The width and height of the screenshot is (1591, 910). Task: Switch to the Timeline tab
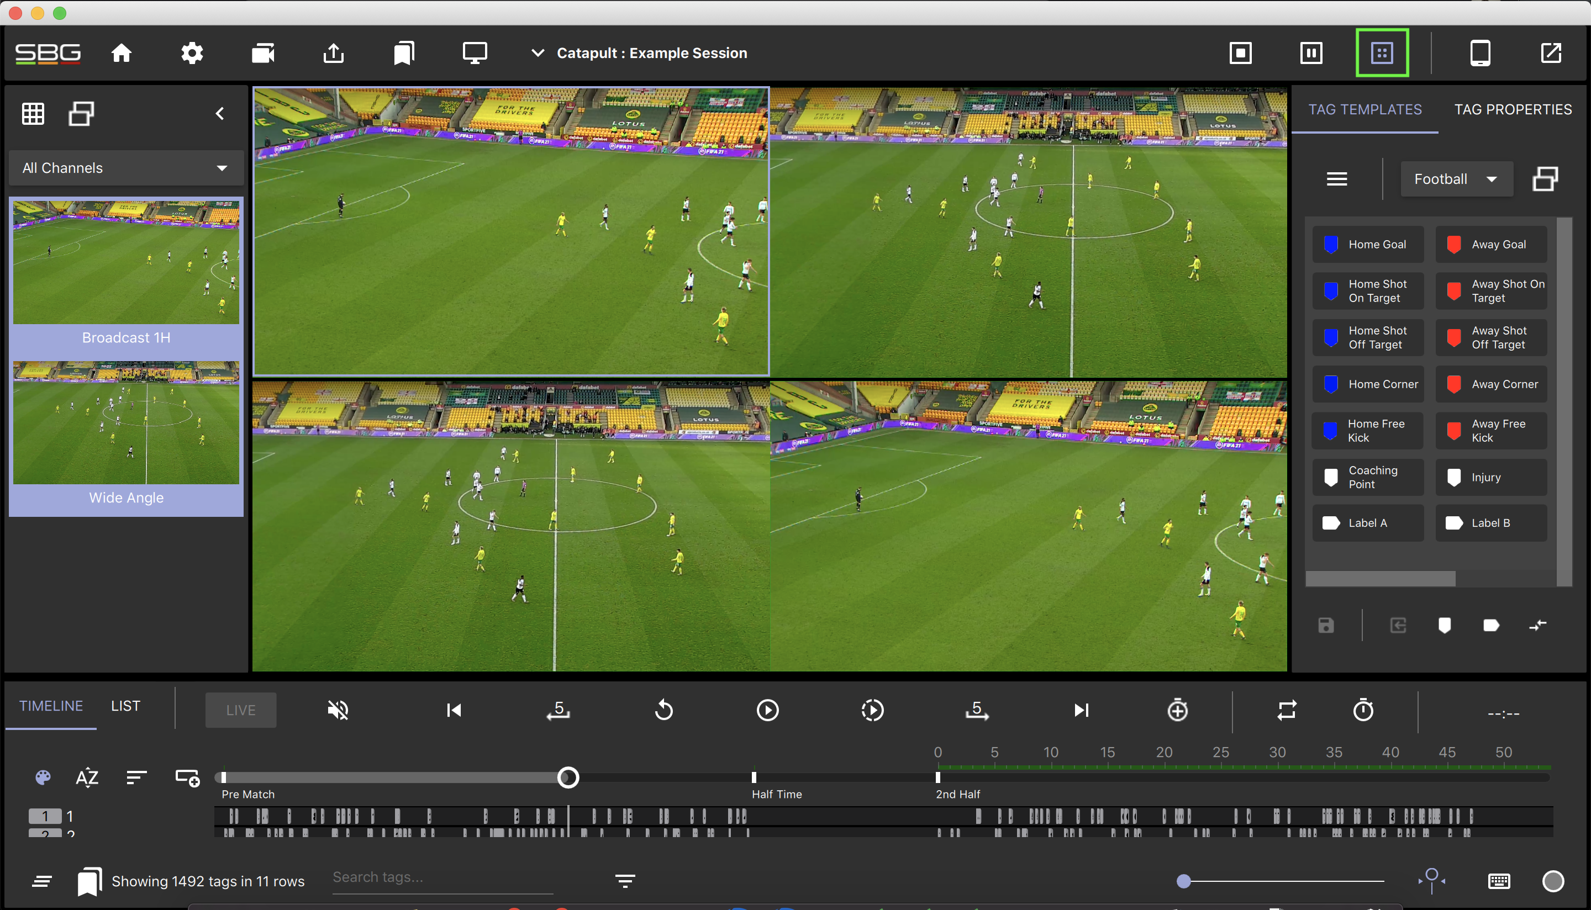(51, 706)
